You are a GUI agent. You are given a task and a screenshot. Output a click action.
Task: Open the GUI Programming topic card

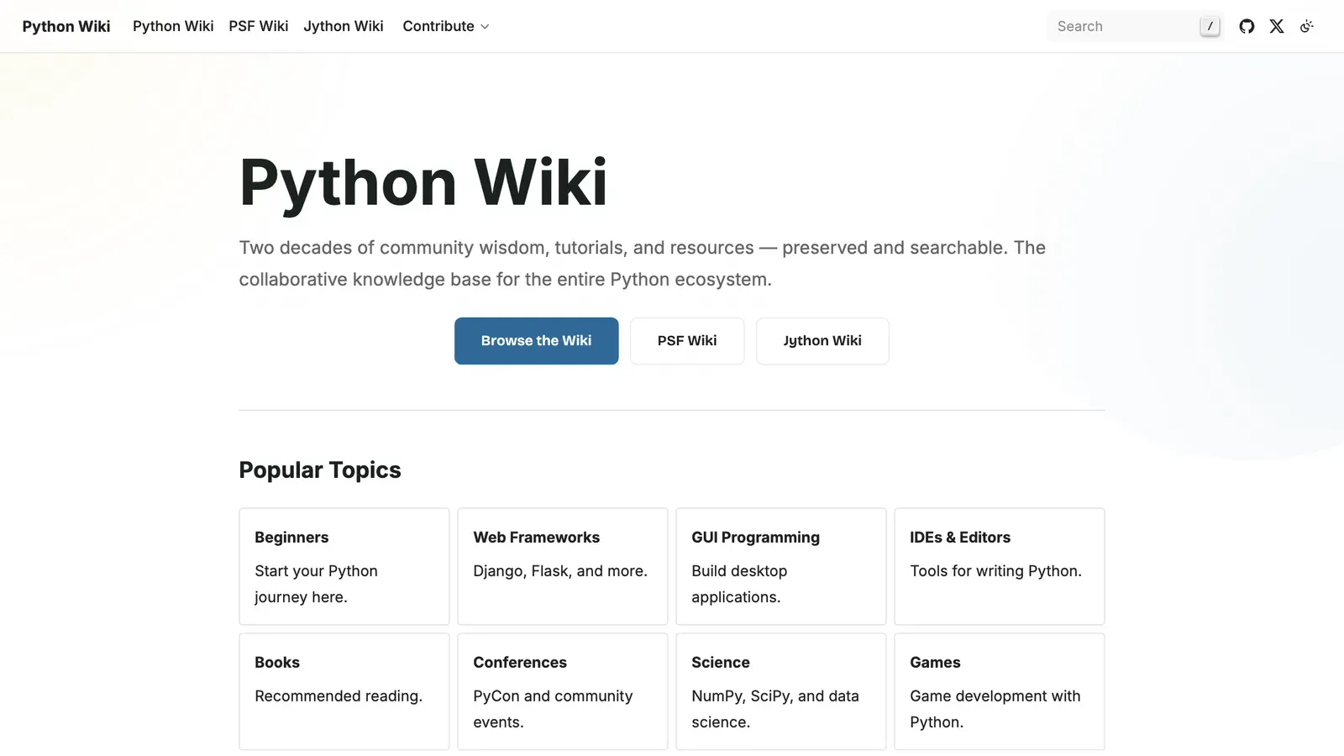(x=781, y=566)
